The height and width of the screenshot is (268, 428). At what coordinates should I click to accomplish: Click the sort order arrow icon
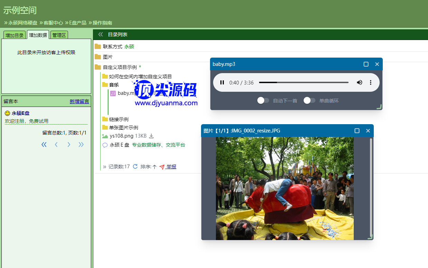click(154, 167)
